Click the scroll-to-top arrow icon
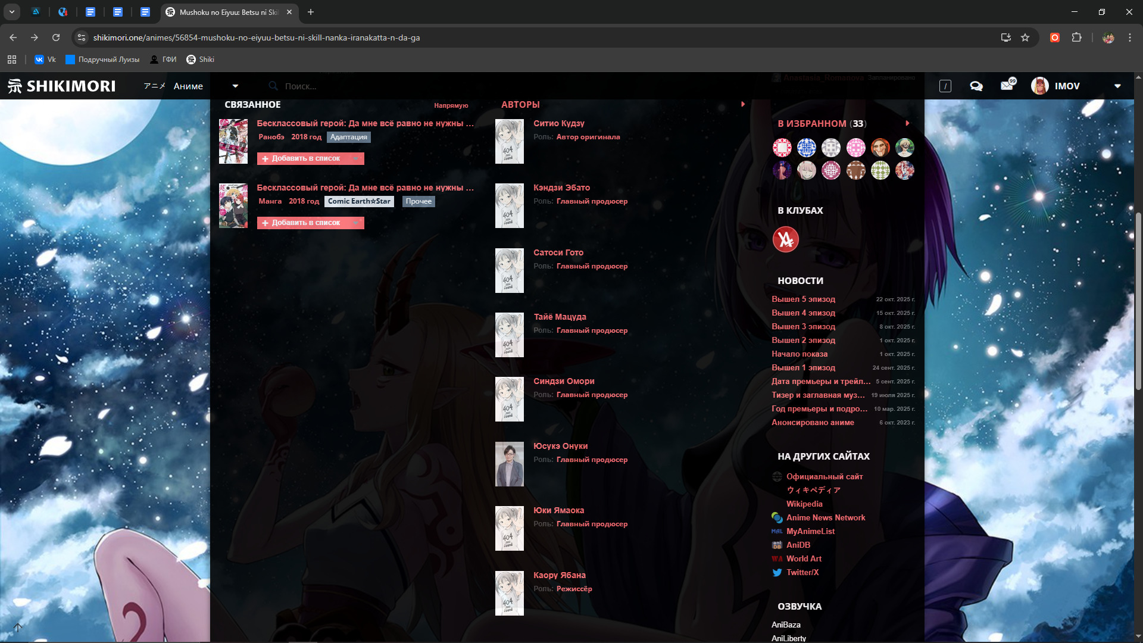The image size is (1143, 643). [18, 627]
